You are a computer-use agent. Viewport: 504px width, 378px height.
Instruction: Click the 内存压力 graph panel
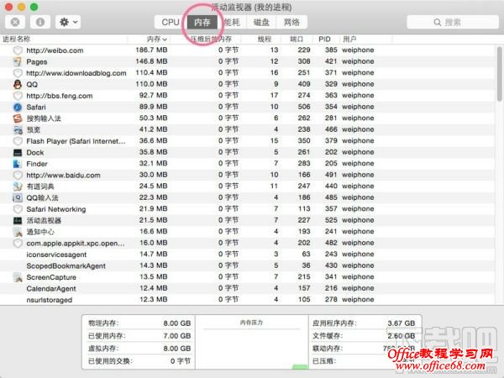(252, 342)
